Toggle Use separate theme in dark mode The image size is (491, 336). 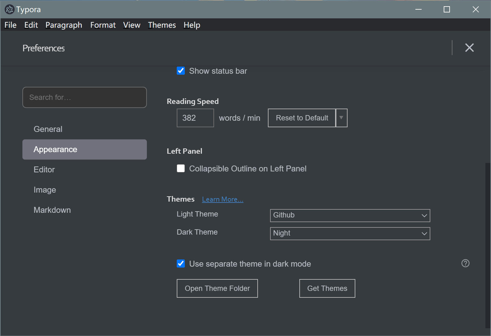click(x=181, y=264)
